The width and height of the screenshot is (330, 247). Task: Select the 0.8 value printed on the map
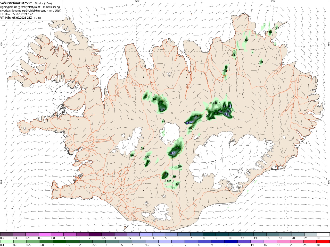click(215, 103)
